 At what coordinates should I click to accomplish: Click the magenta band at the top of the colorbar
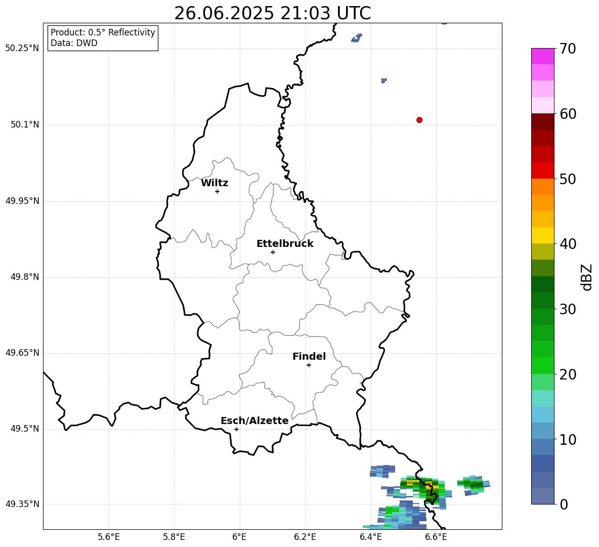point(542,56)
